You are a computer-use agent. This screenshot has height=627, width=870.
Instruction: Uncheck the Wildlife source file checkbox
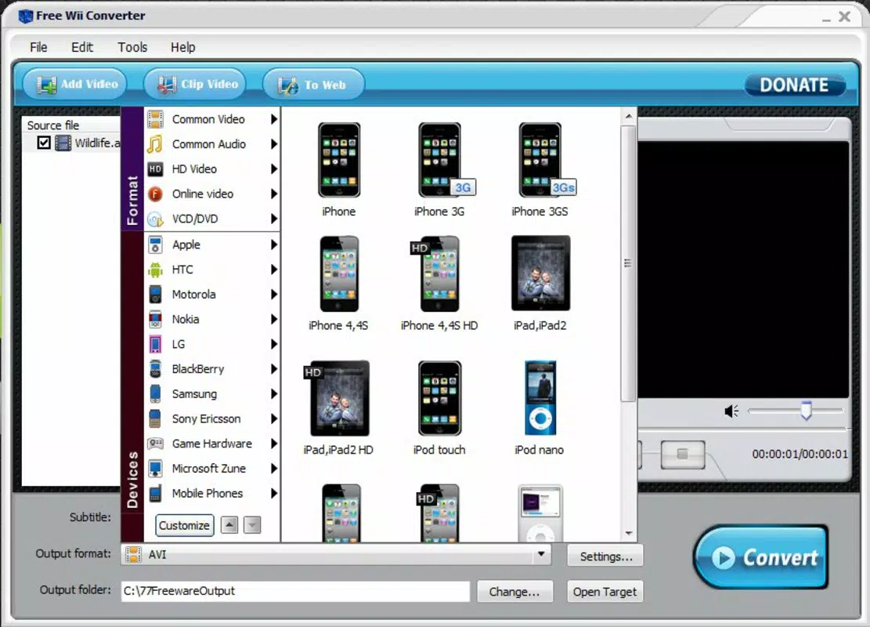click(x=43, y=143)
